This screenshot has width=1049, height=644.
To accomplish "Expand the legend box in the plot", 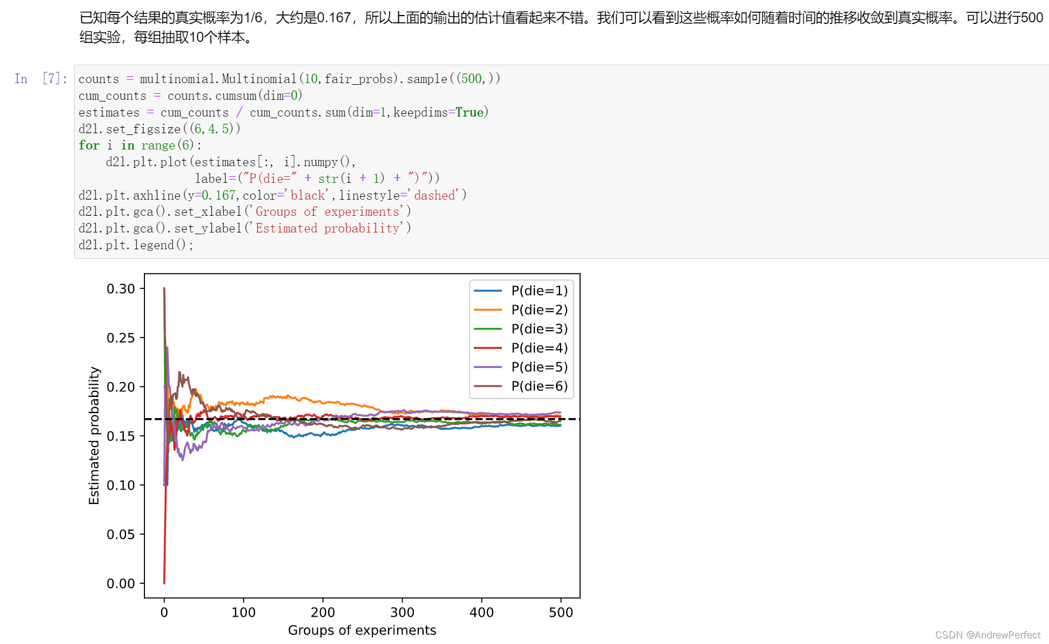I will point(523,337).
